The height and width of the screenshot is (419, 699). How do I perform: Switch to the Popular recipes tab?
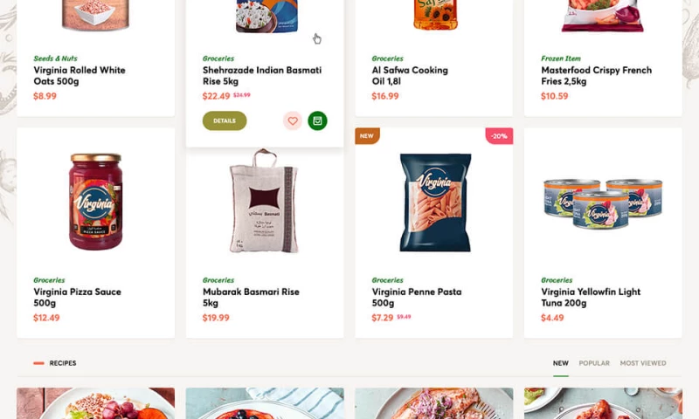pyautogui.click(x=594, y=363)
